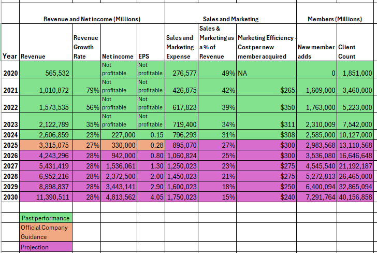Click the 2025 guidance revenue 3,315,075

click(46, 145)
